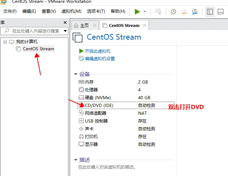Close the 库 library panel
This screenshot has height=176, width=228.
click(65, 22)
